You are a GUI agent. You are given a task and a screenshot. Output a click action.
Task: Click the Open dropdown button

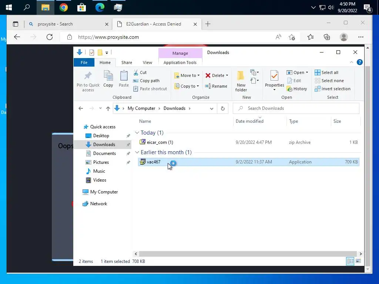coord(297,72)
